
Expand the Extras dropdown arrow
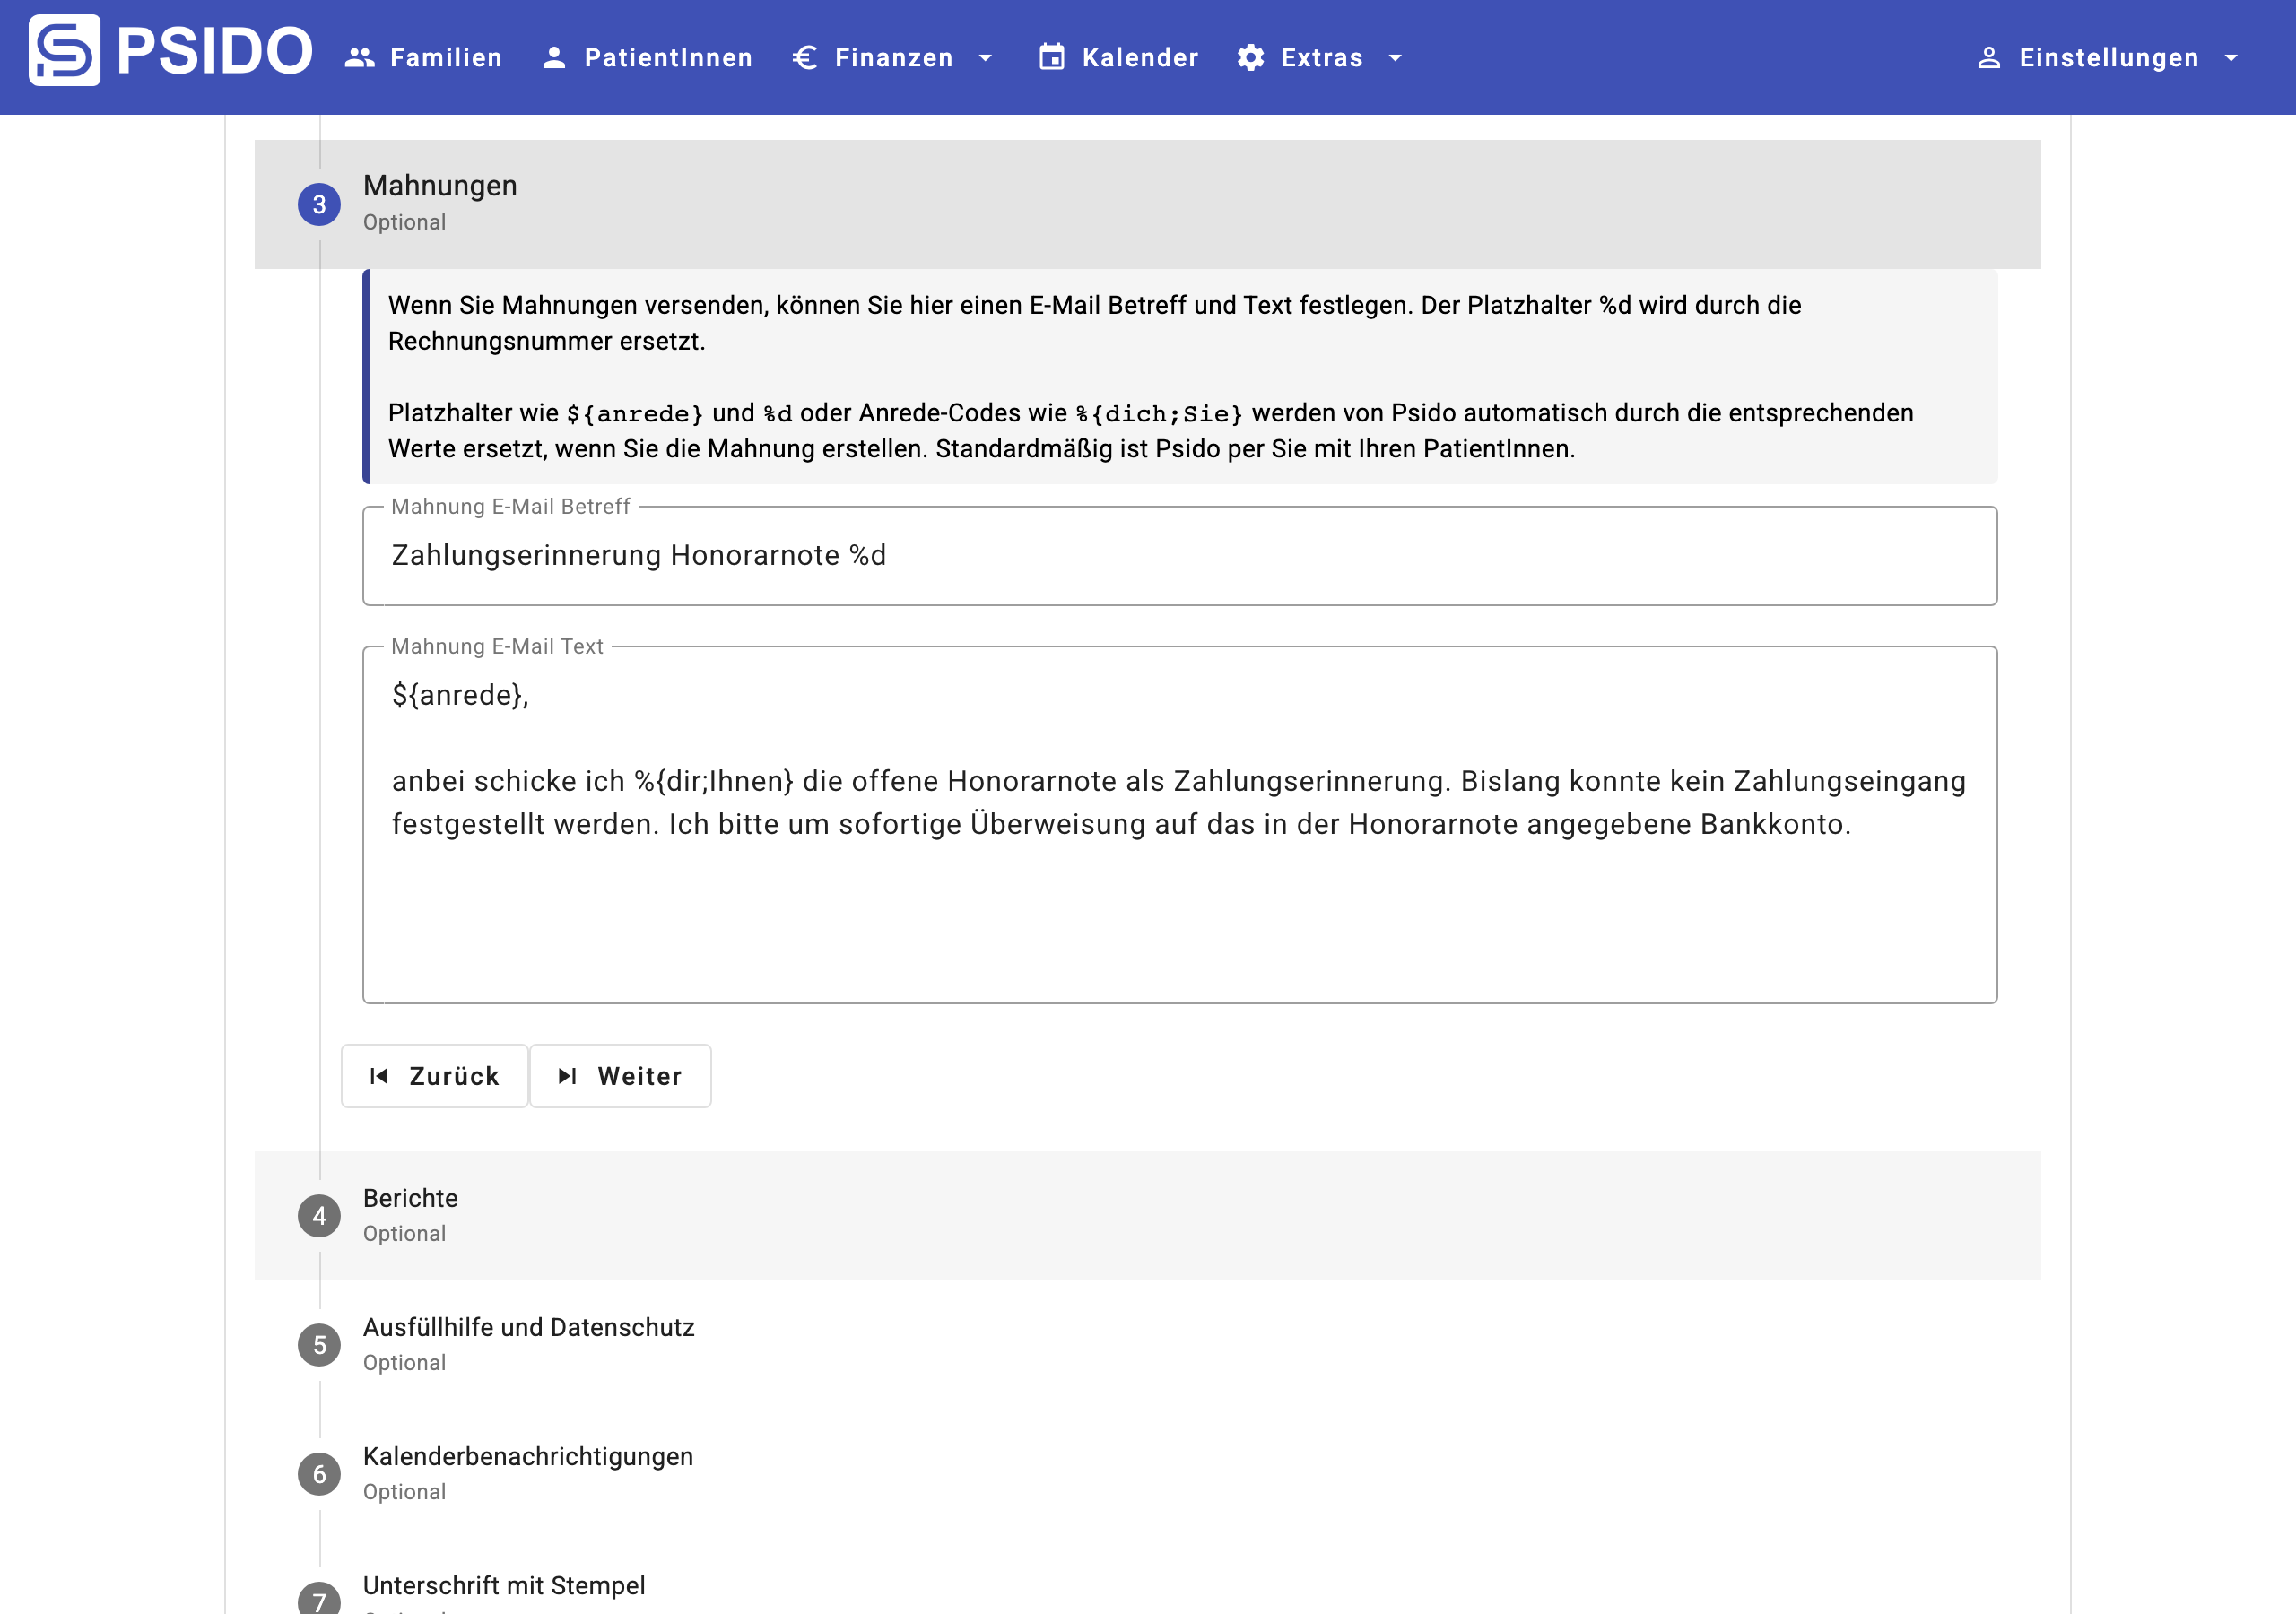1395,58
